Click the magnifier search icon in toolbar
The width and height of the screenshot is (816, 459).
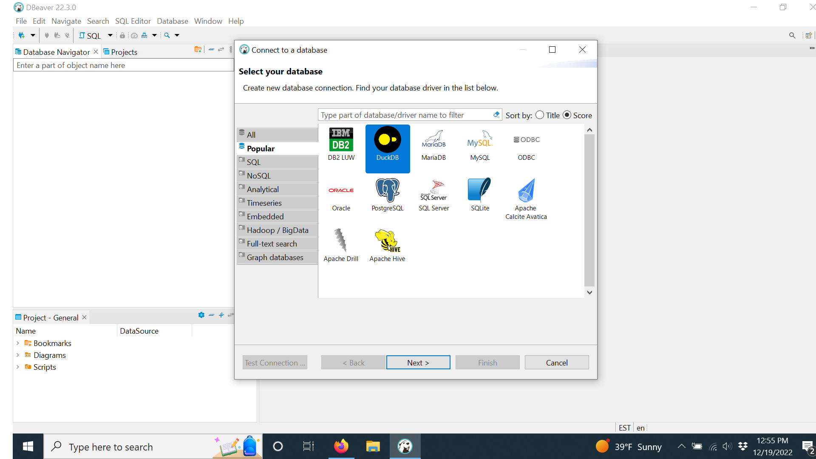tap(167, 35)
